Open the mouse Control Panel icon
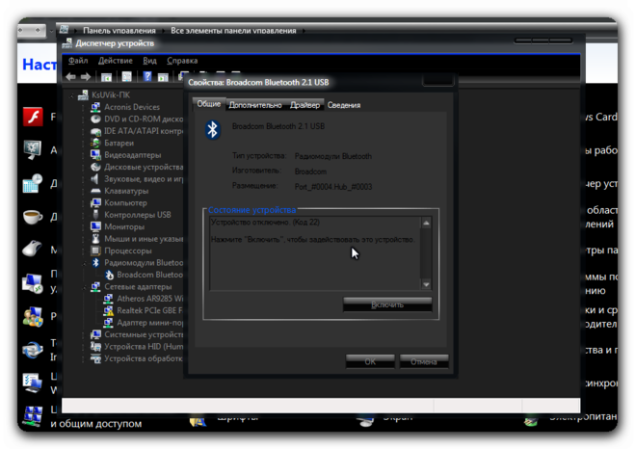Screen dimensions: 635x449 (x=33, y=249)
